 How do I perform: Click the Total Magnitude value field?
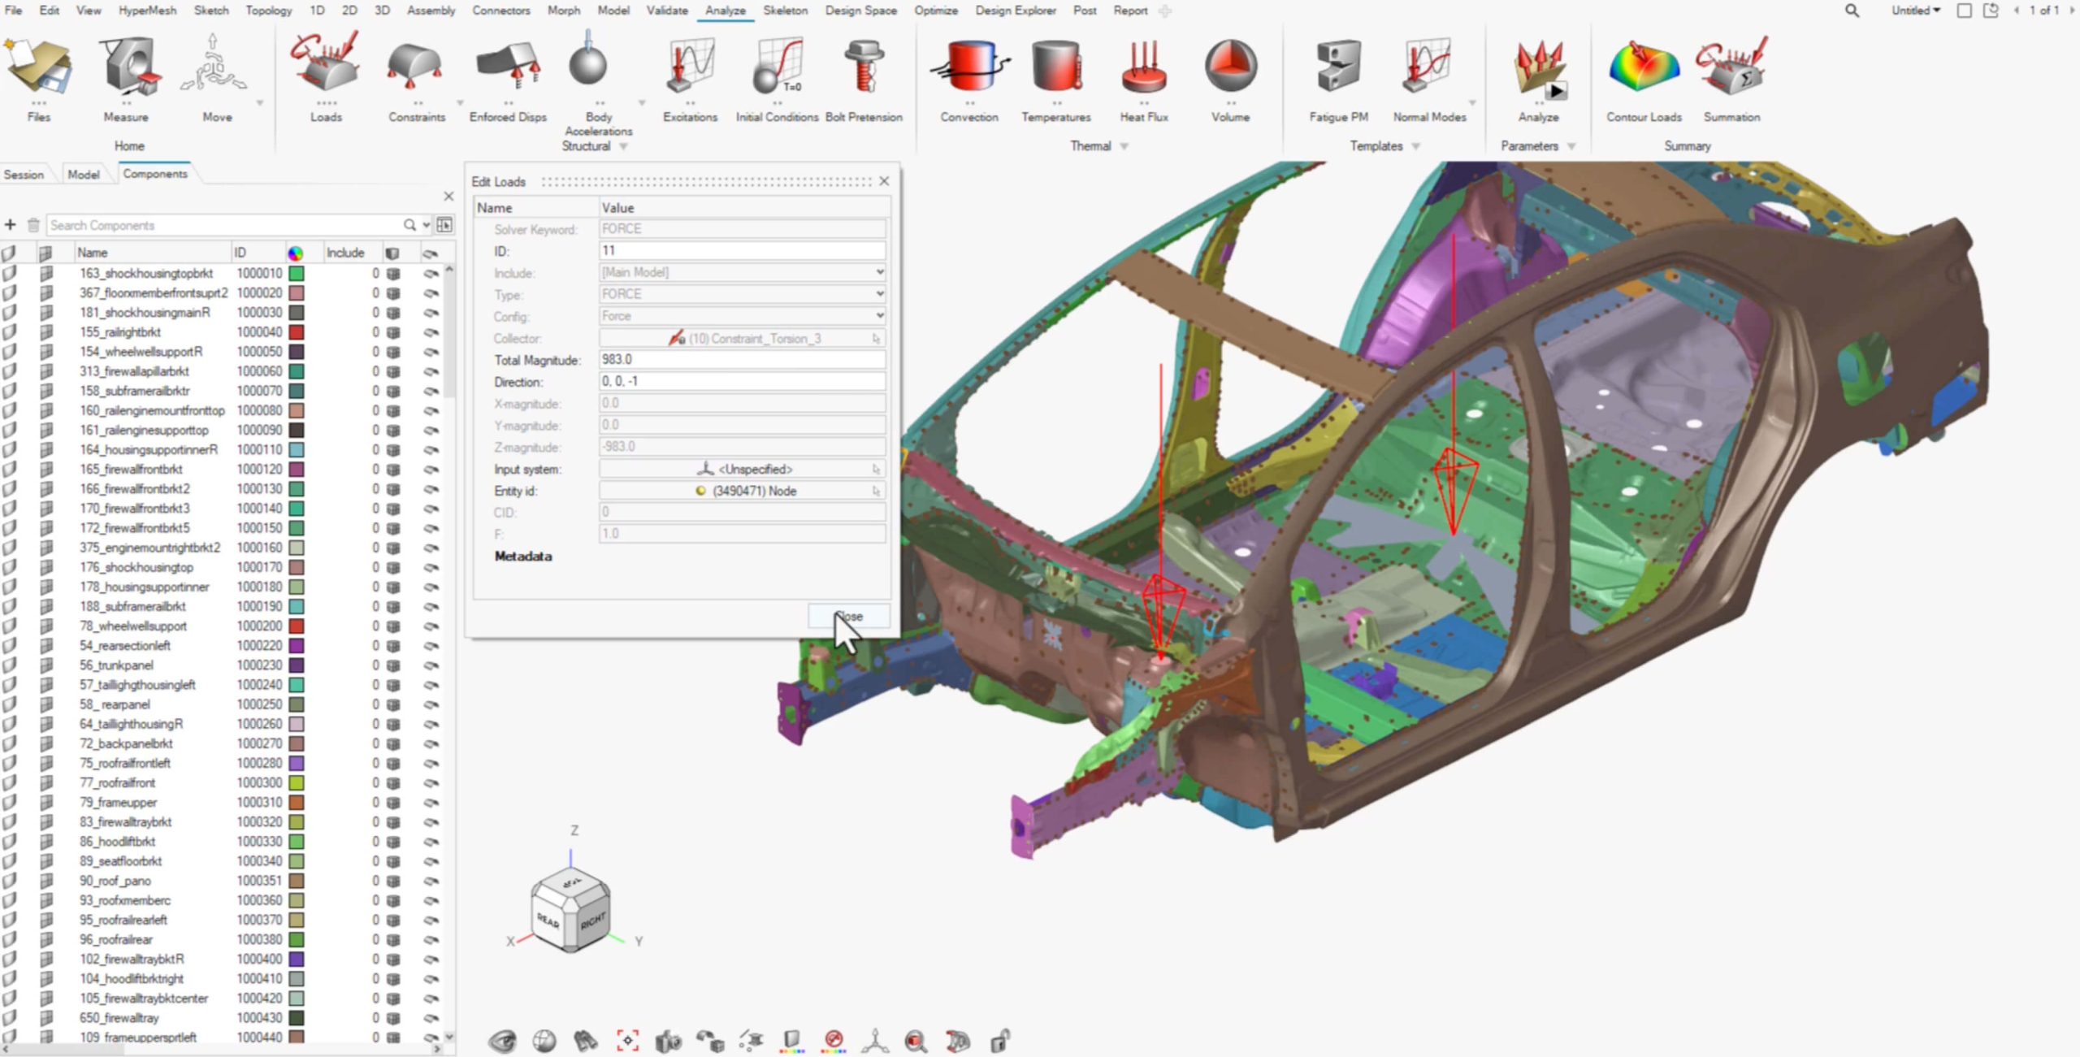click(741, 360)
